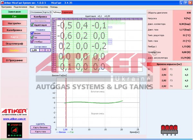Screen dimensions: 193x140
Task: Decrease mixture with the minus button
Action: point(42,50)
